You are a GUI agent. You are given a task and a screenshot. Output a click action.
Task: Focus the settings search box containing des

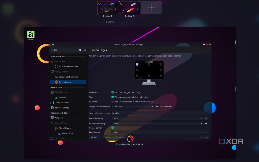pos(66,50)
